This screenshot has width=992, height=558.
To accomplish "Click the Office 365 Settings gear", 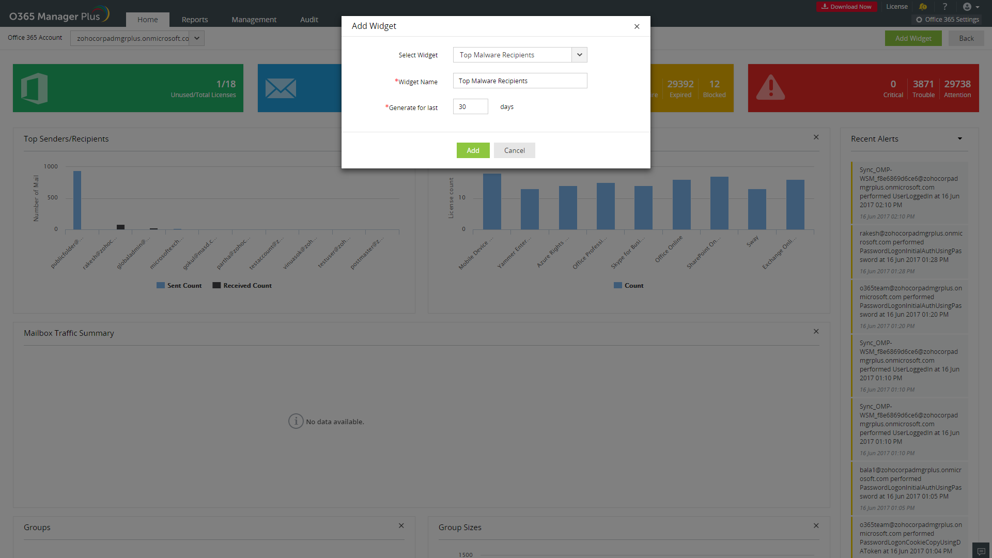I will pos(919,20).
